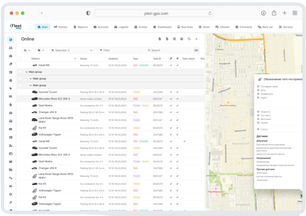Viewport: 306px width, 216px height.
Task: Click Blue Marine&Spa marker on the map
Action: (x=228, y=104)
